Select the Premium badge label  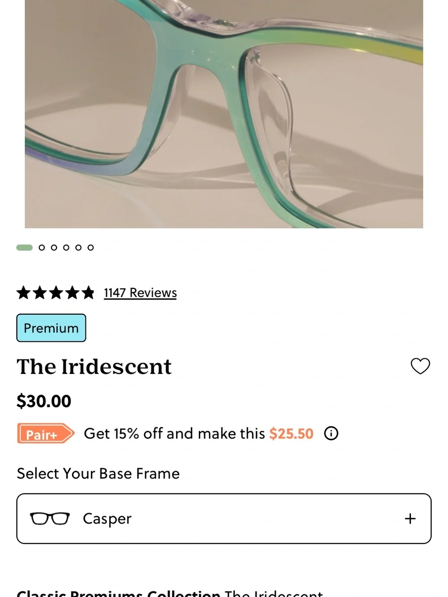[x=51, y=328]
